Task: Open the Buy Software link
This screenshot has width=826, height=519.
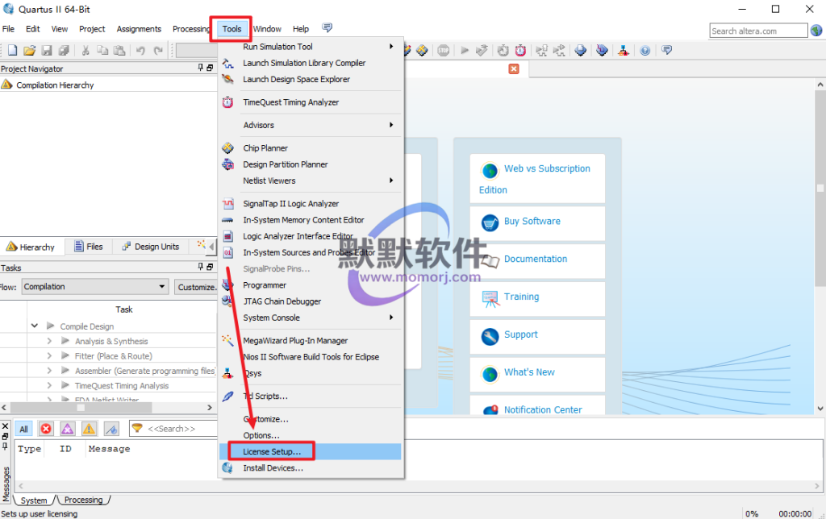Action: [x=532, y=221]
